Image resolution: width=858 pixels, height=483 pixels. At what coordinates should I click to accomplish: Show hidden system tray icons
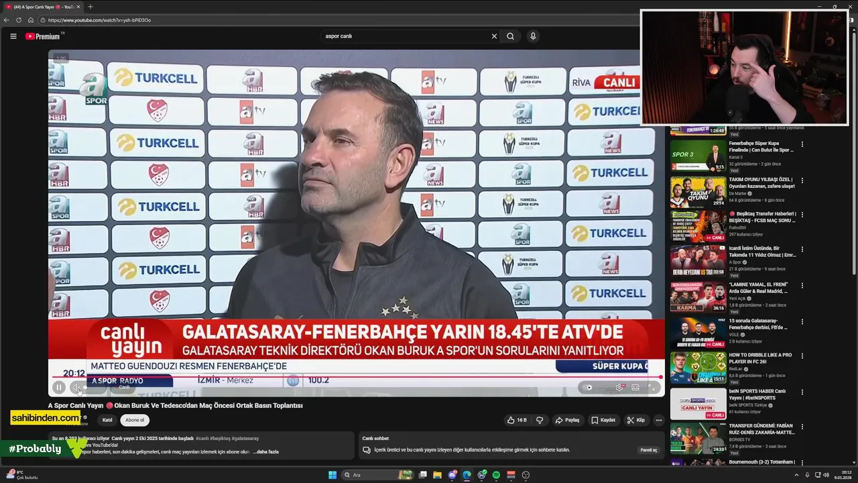[x=796, y=475]
